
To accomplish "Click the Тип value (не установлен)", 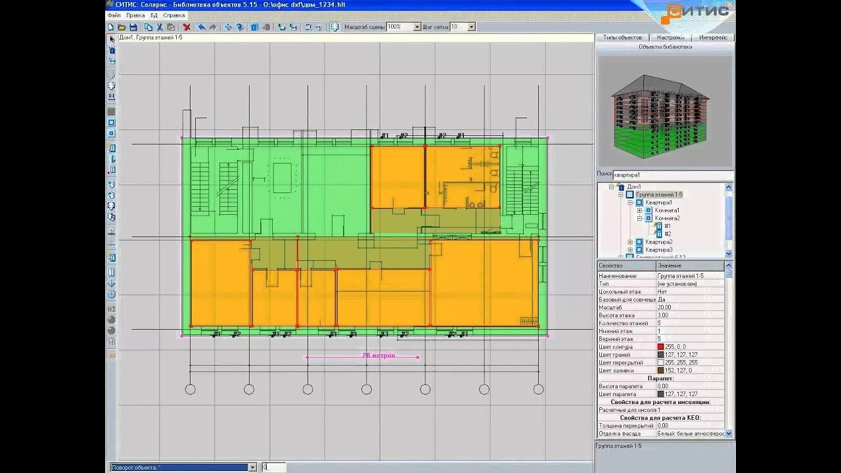I will 690,284.
